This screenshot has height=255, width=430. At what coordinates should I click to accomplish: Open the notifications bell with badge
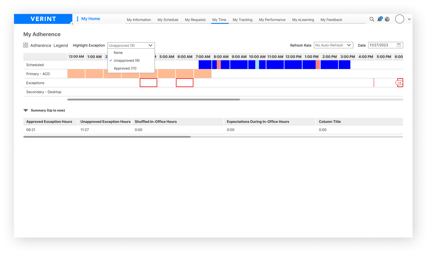pyautogui.click(x=379, y=19)
